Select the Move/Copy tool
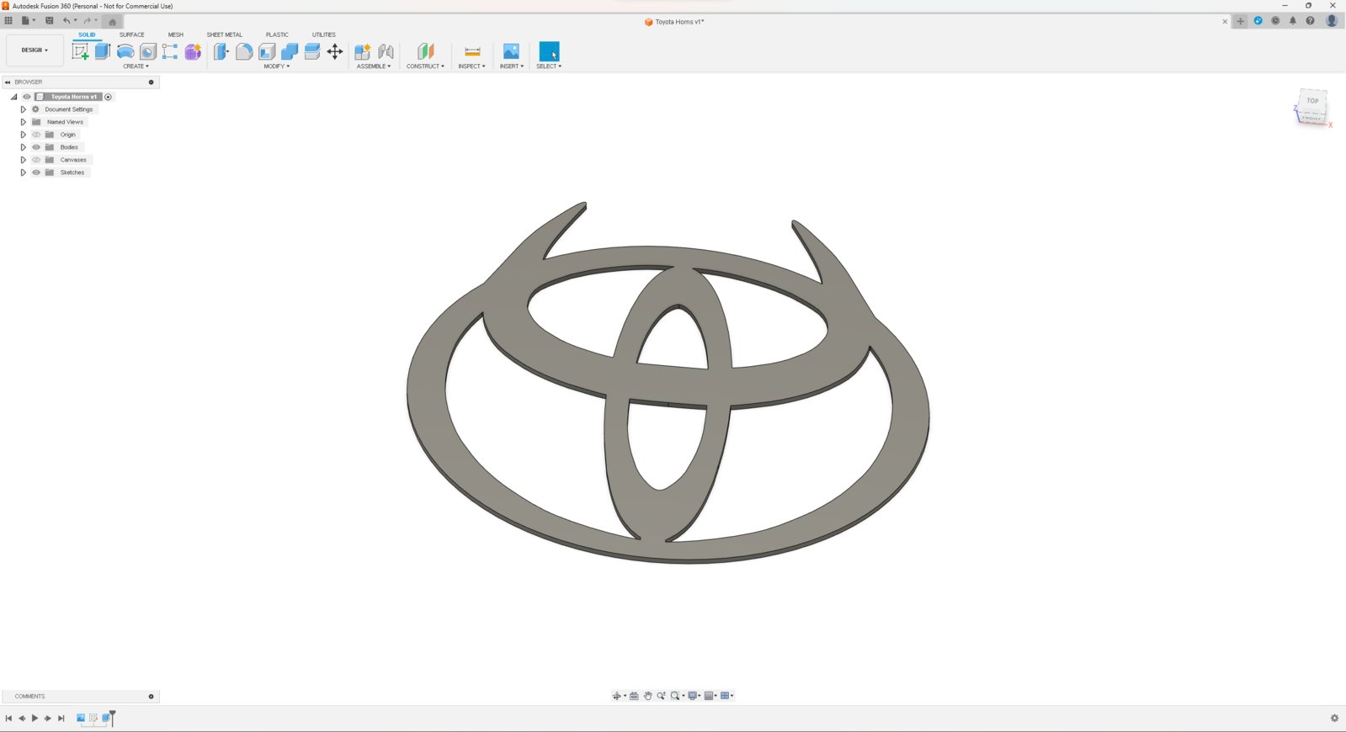 point(335,51)
